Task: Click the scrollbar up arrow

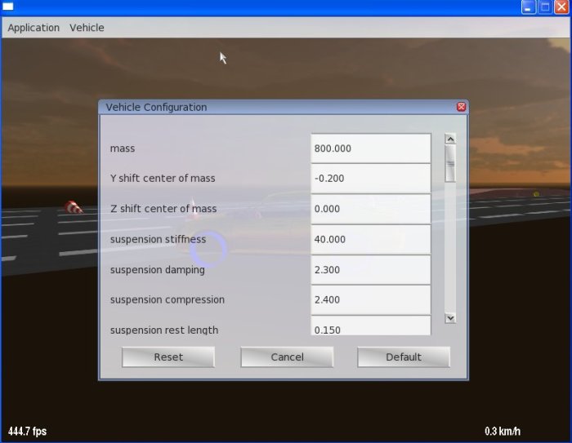Action: (x=450, y=139)
